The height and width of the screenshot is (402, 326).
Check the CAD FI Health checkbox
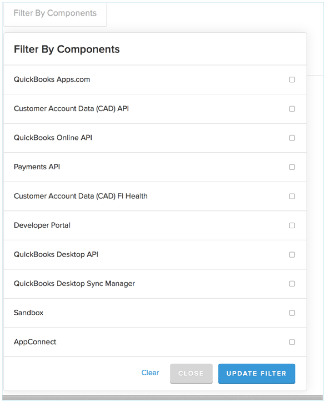coord(292,196)
